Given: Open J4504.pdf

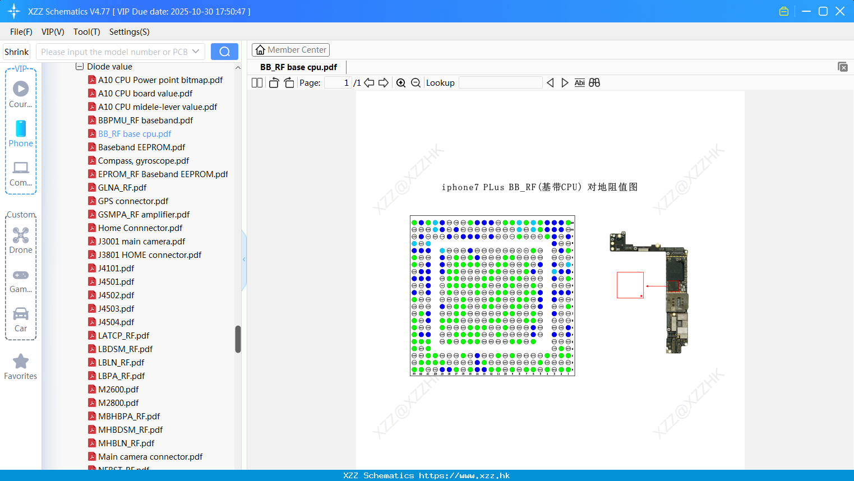Looking at the screenshot, I should [116, 322].
